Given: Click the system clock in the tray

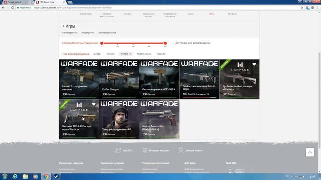Looking at the screenshot, I should pos(312,176).
